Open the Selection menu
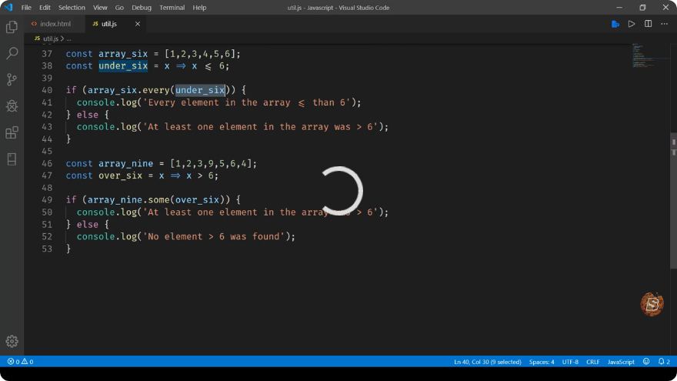 pyautogui.click(x=72, y=8)
